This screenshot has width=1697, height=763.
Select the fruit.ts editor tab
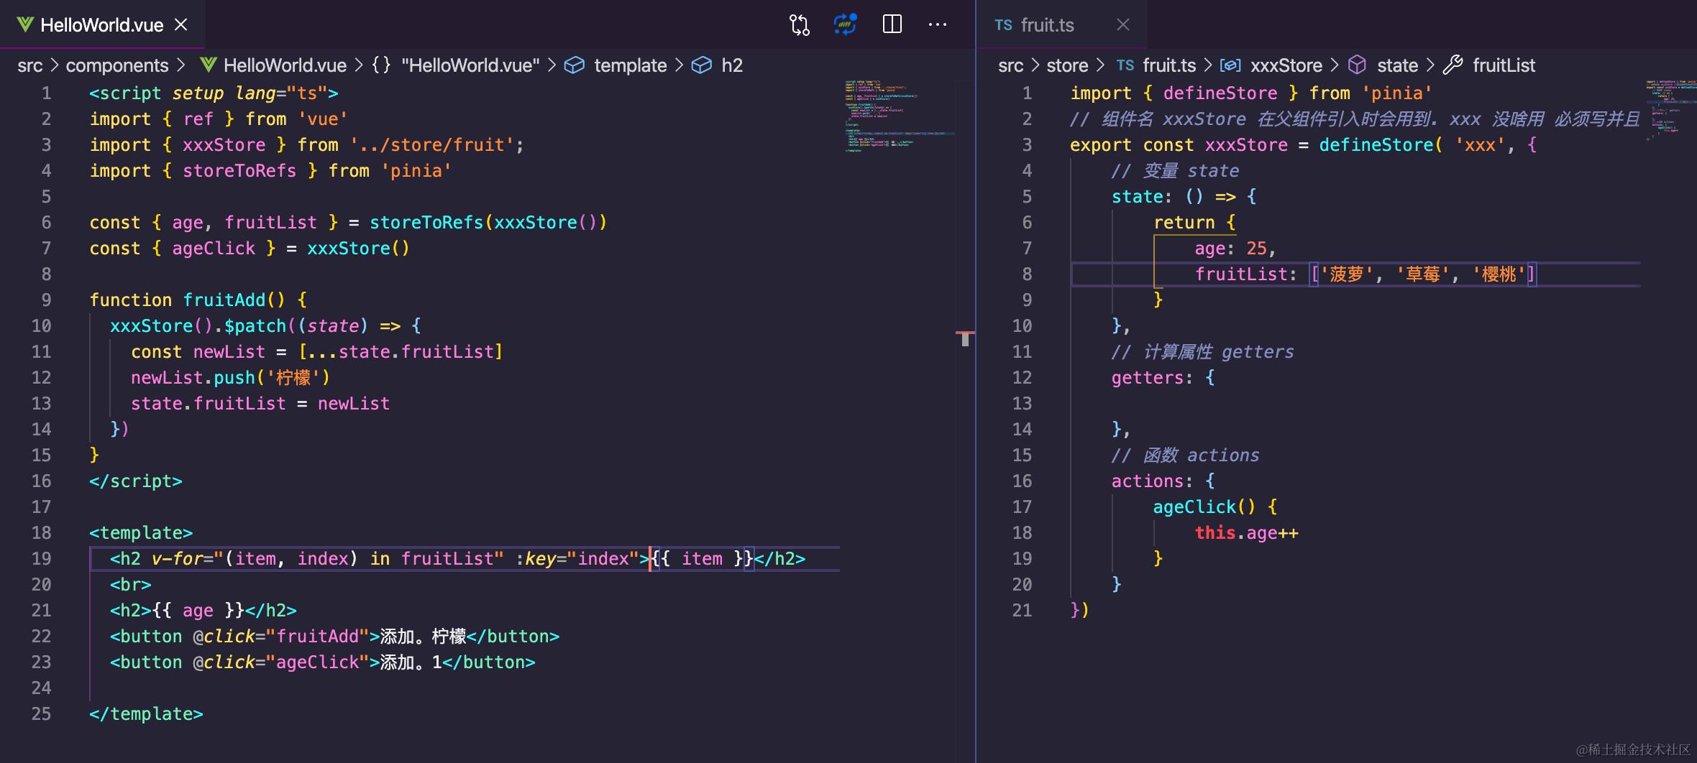(1061, 24)
